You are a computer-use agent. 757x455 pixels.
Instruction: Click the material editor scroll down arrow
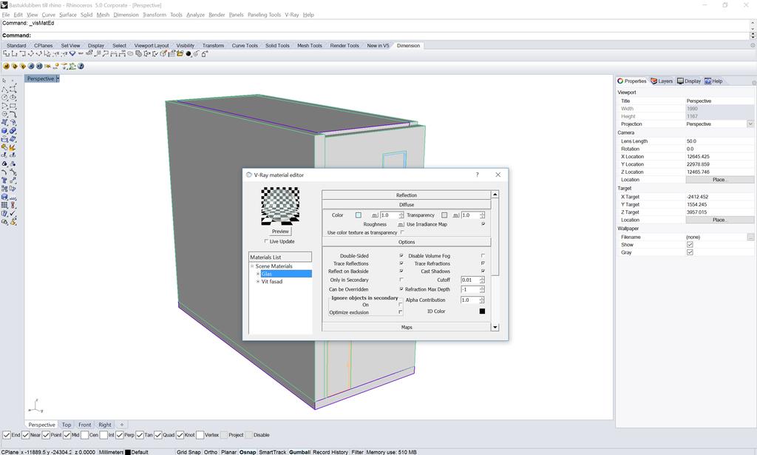coord(495,327)
